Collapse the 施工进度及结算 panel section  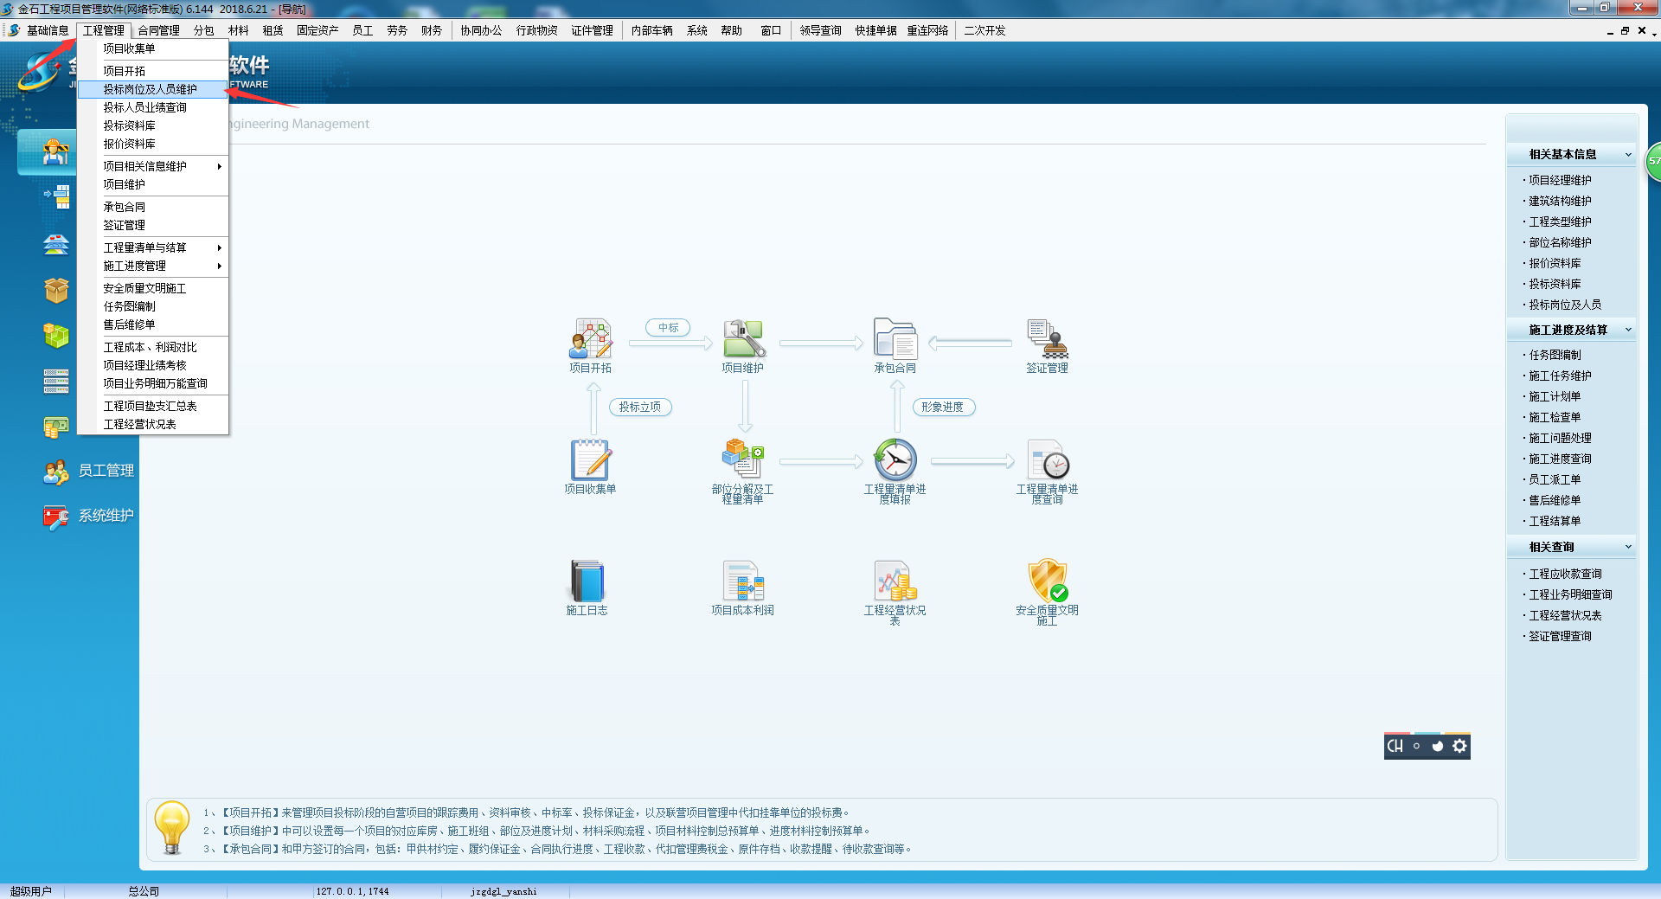click(x=1628, y=330)
